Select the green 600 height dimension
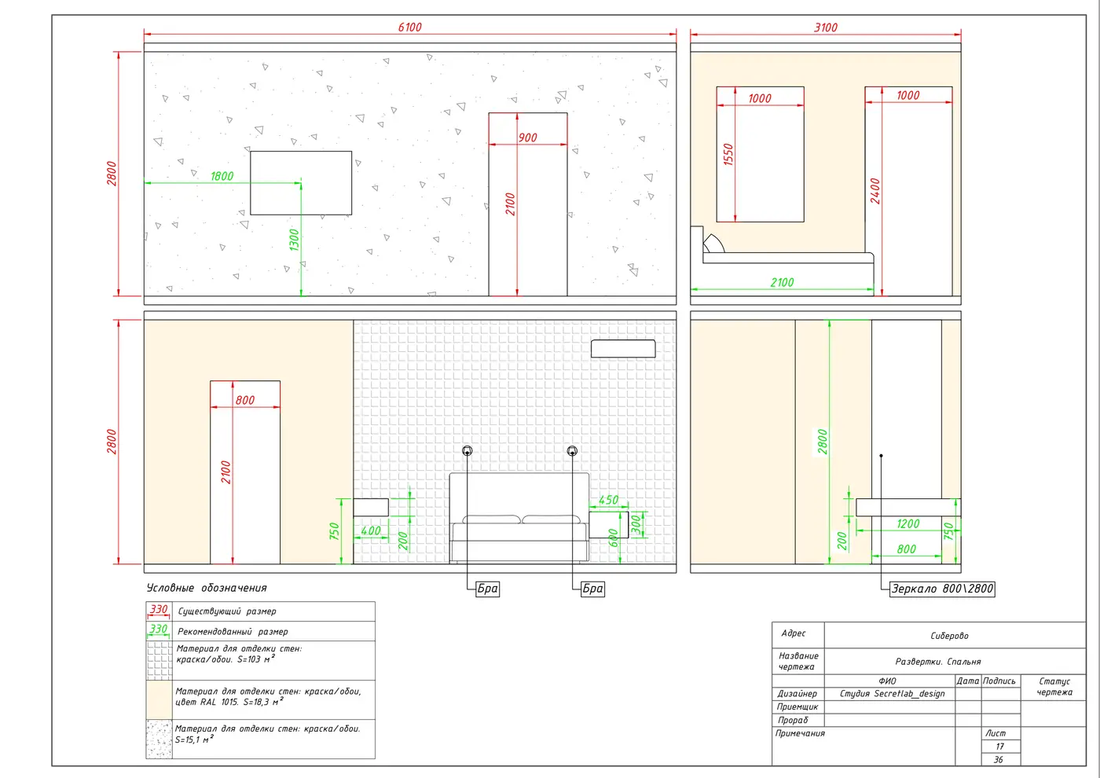The width and height of the screenshot is (1100, 778). tap(614, 538)
